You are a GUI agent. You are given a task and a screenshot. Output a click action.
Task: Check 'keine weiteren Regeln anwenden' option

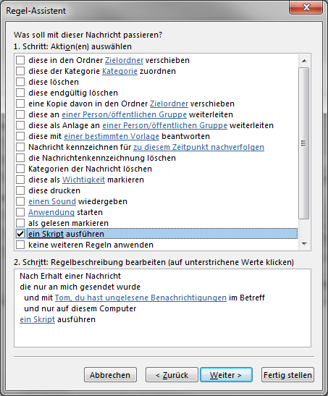coord(20,245)
